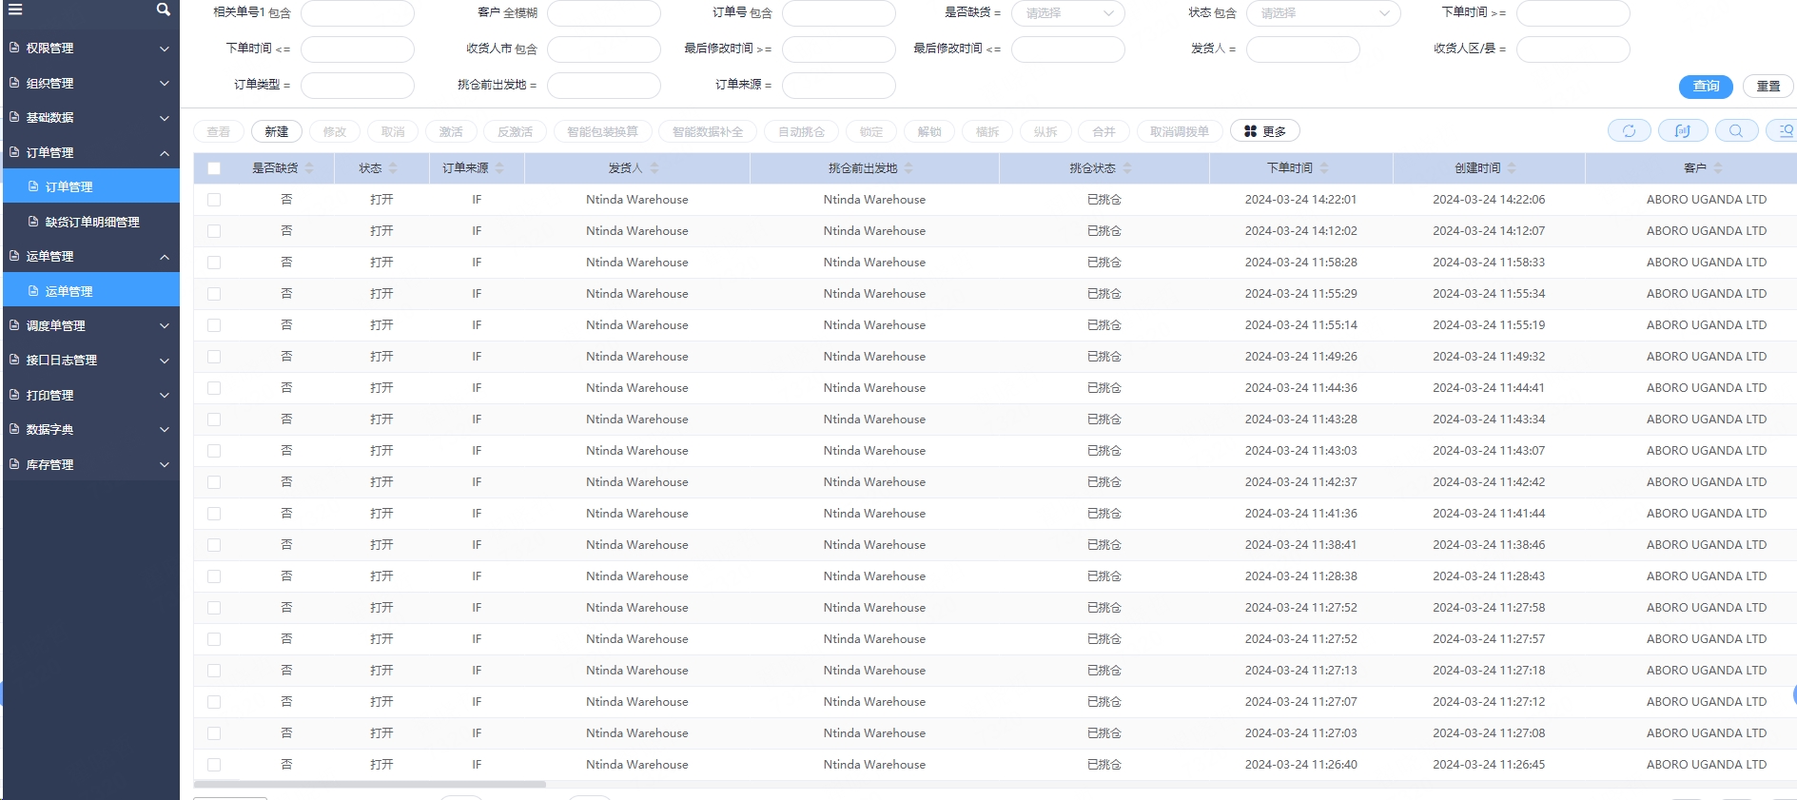Open the 运单管理 submenu item

[x=90, y=291]
